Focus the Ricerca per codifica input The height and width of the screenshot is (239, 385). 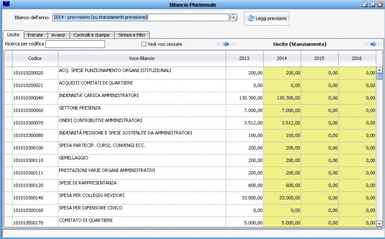point(75,45)
